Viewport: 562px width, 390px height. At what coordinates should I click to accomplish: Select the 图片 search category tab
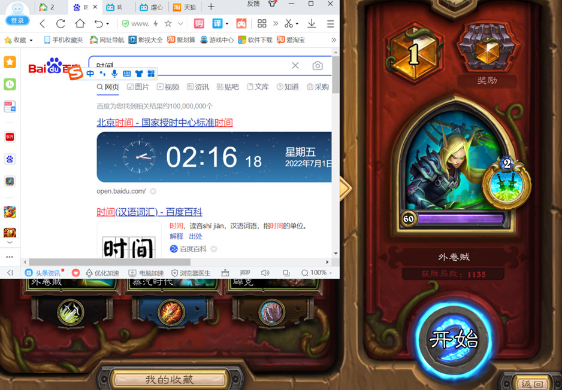[138, 87]
